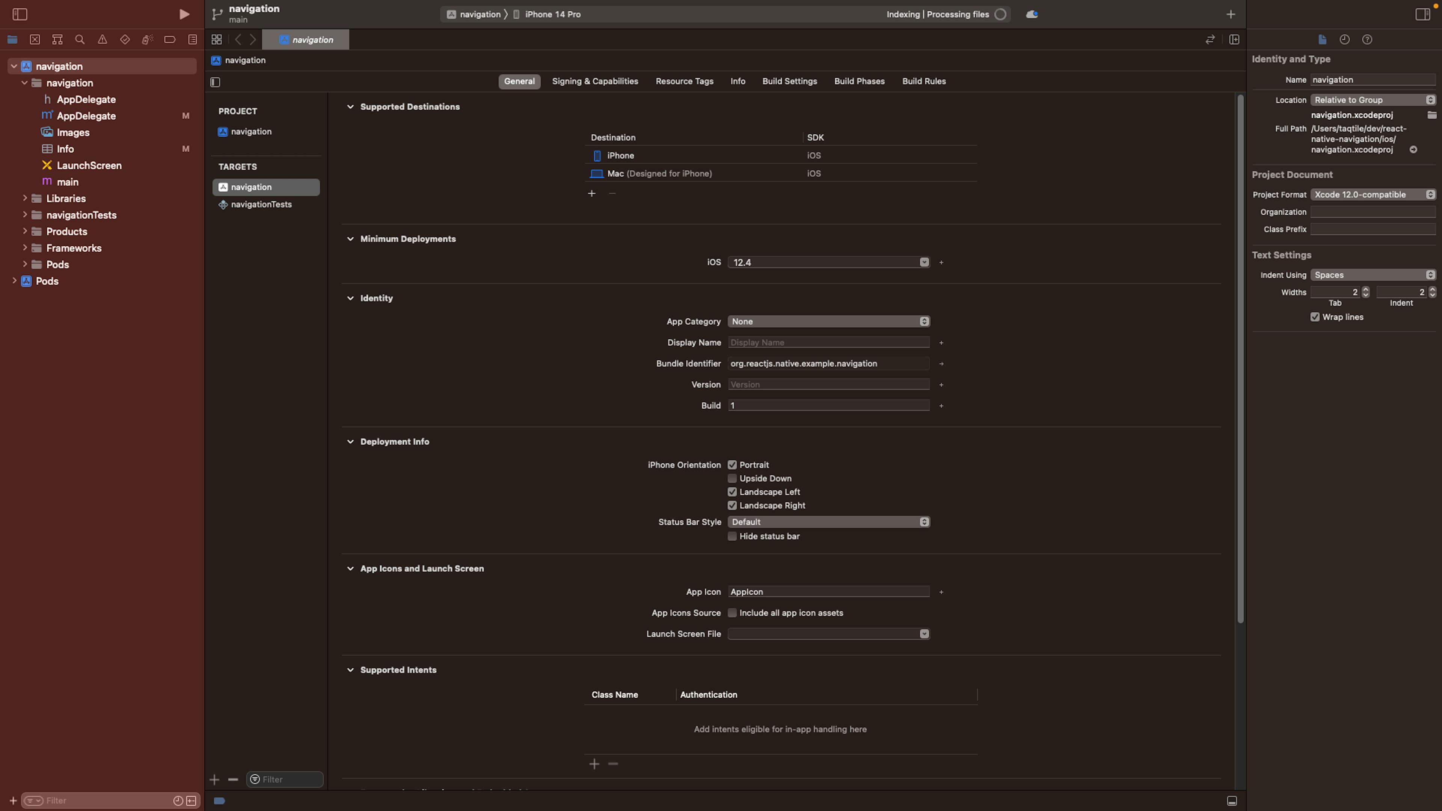The image size is (1442, 811).
Task: Collapse the Identity section
Action: click(350, 298)
